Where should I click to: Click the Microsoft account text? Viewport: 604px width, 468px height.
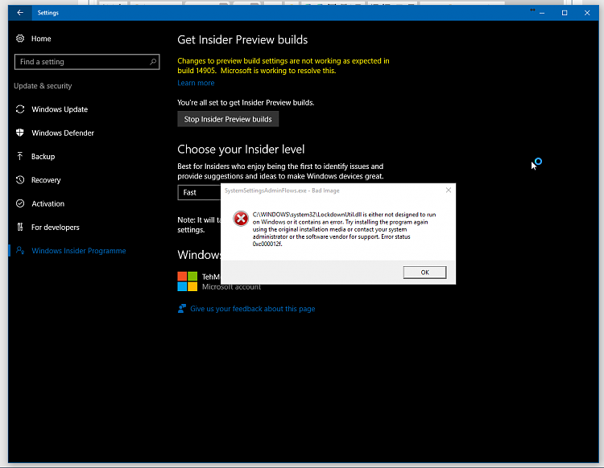pos(231,287)
